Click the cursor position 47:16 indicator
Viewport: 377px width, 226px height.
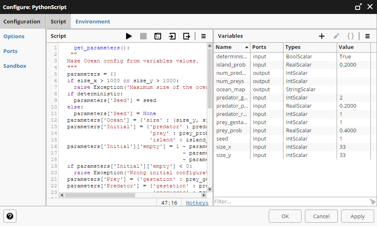(x=169, y=203)
